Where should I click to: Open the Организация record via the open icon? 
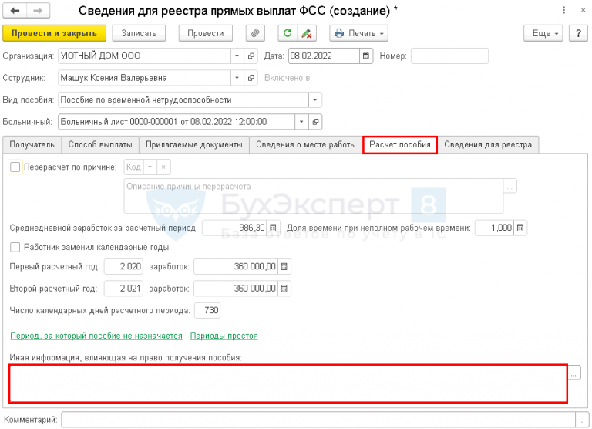tap(251, 56)
